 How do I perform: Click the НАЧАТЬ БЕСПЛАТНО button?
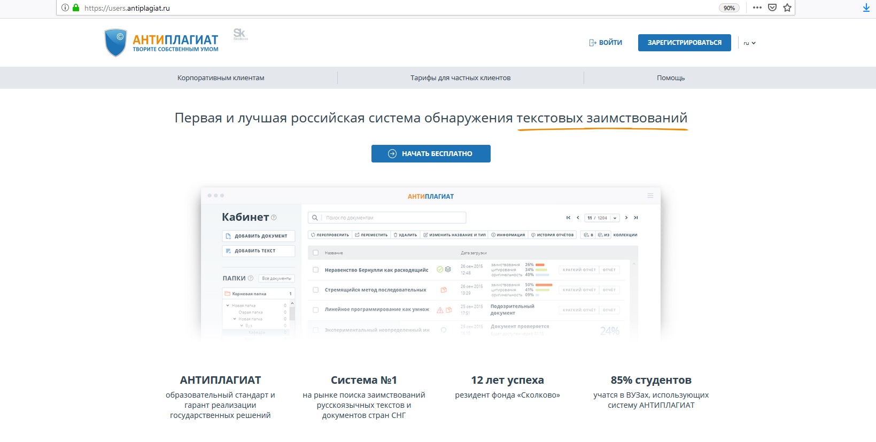(431, 153)
